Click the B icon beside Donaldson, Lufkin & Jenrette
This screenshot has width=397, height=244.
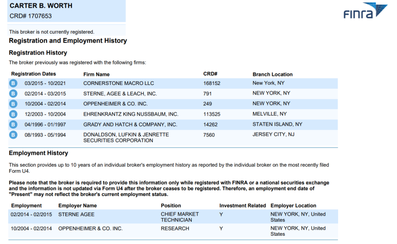click(x=13, y=135)
